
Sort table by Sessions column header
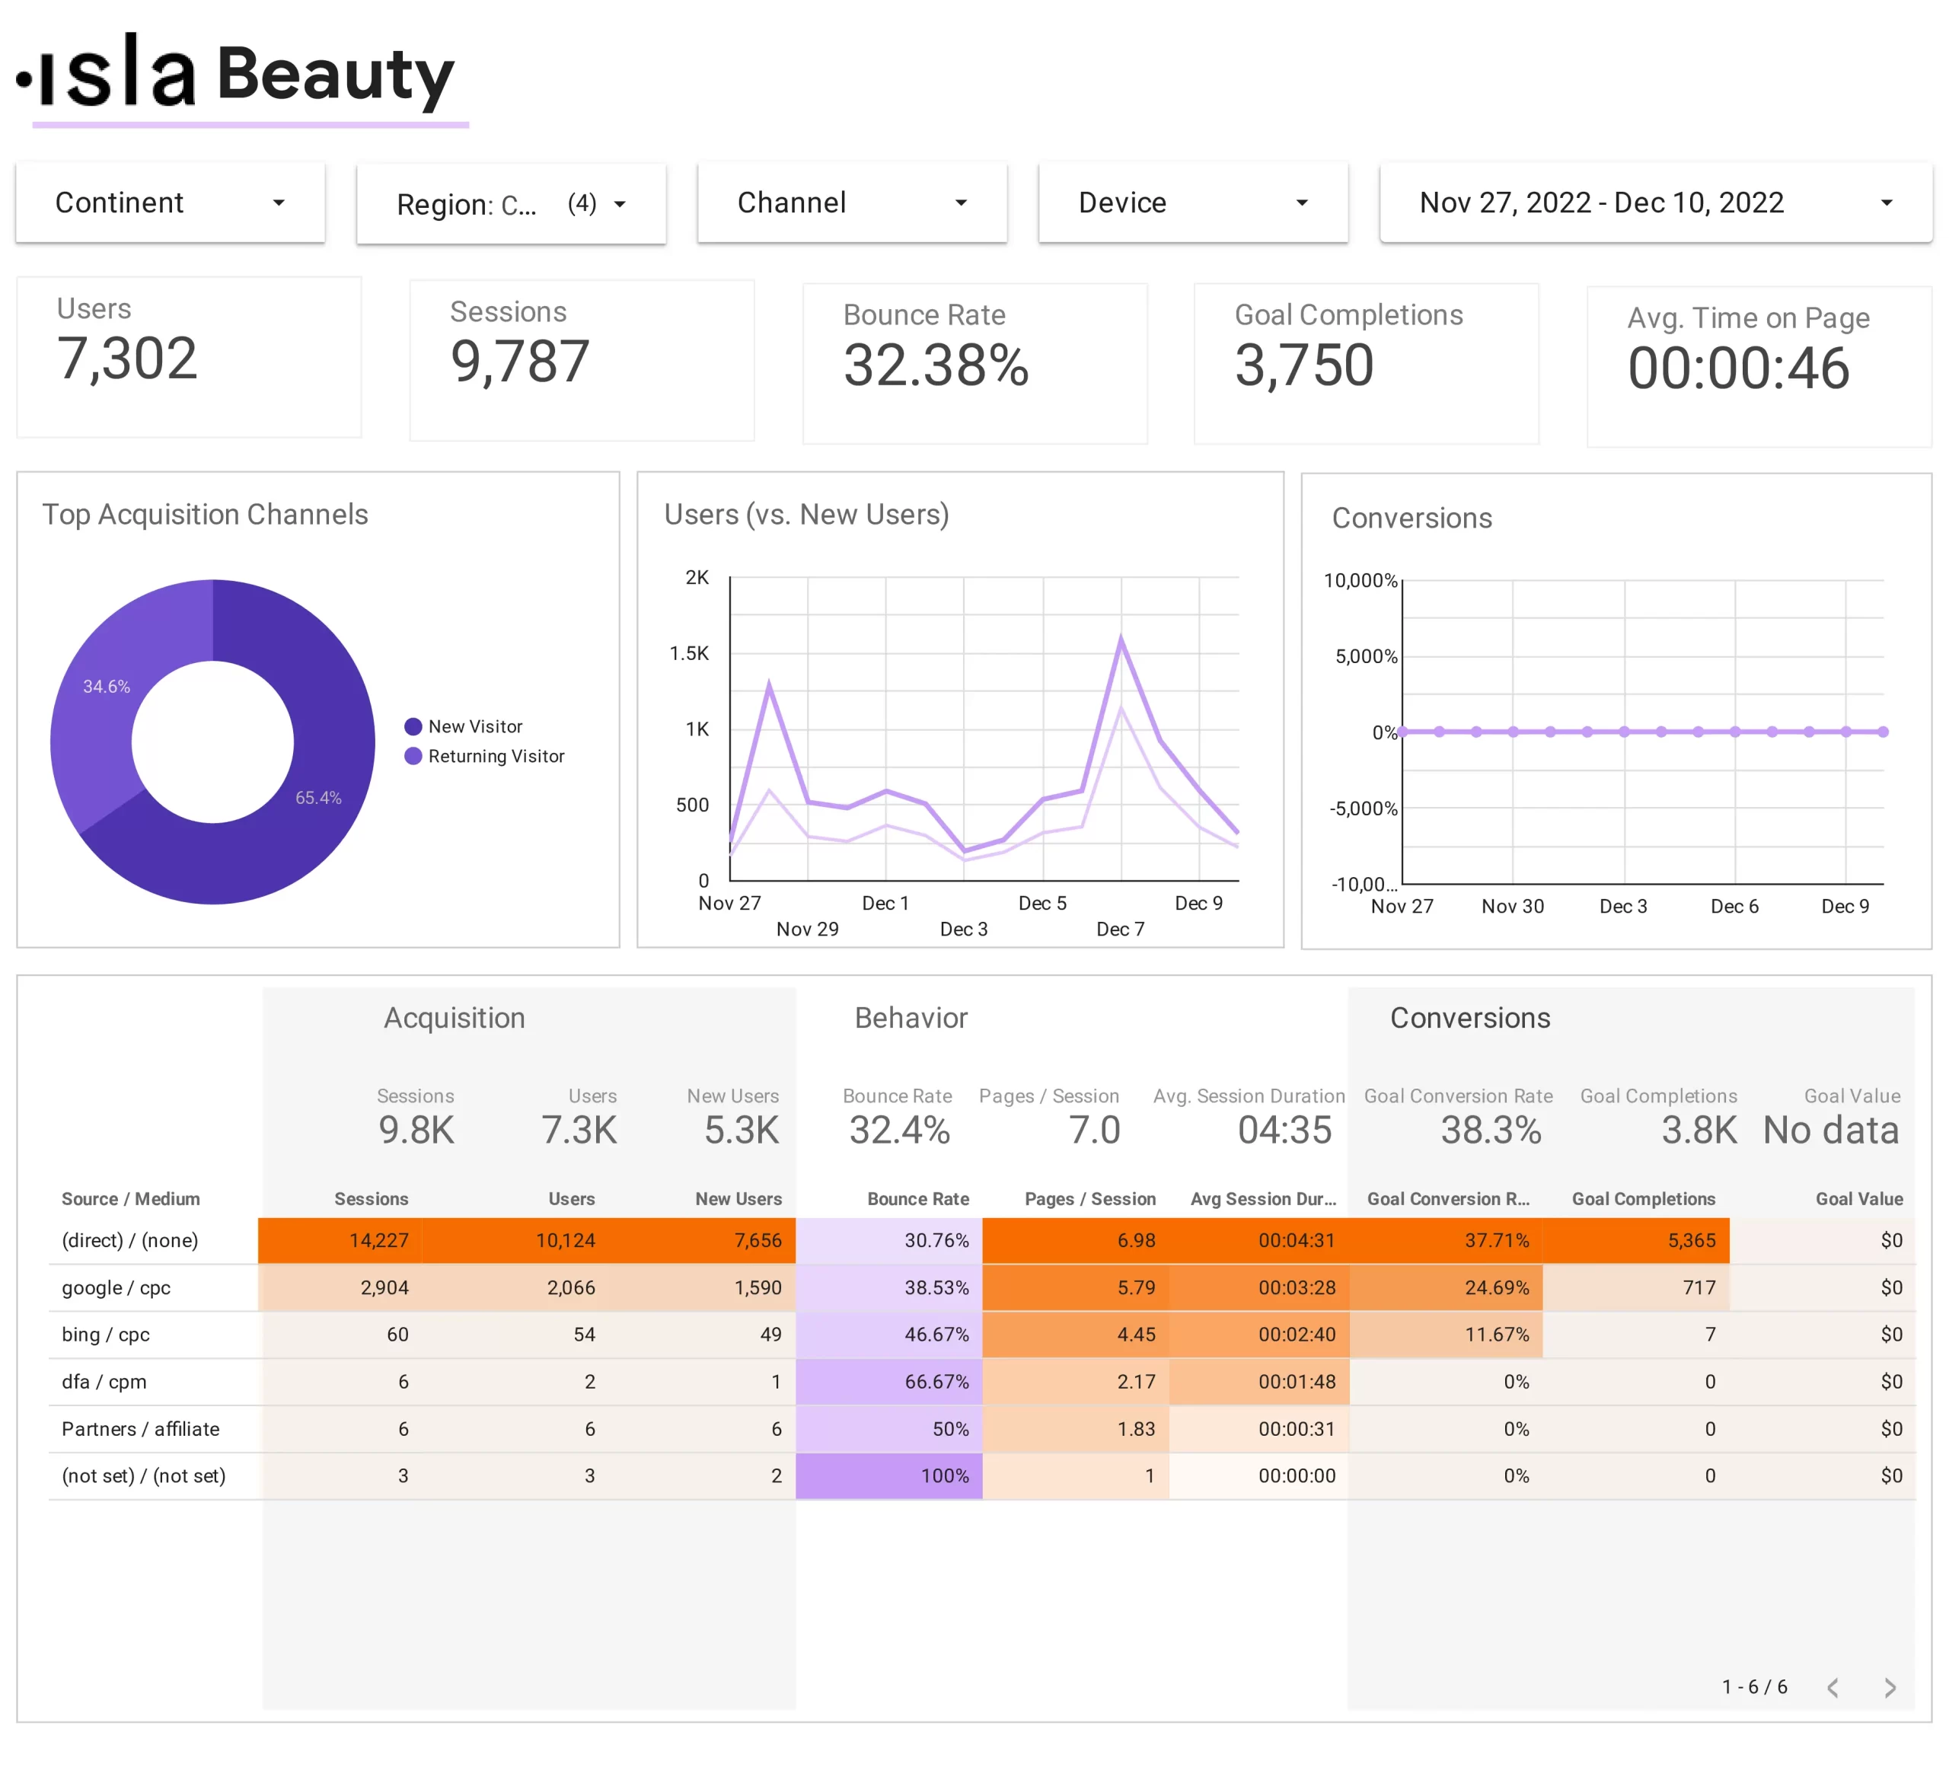point(372,1198)
